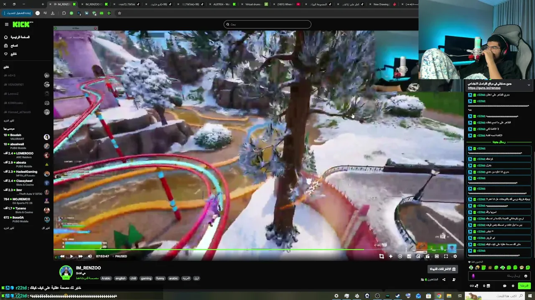Image resolution: width=535 pixels, height=300 pixels.
Task: Click the new messages divider in chat
Action: tap(499, 142)
